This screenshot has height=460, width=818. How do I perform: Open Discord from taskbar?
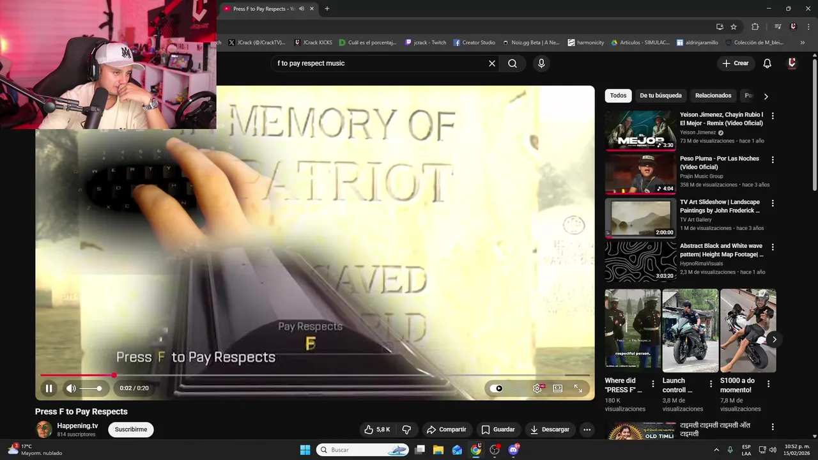[x=513, y=450]
